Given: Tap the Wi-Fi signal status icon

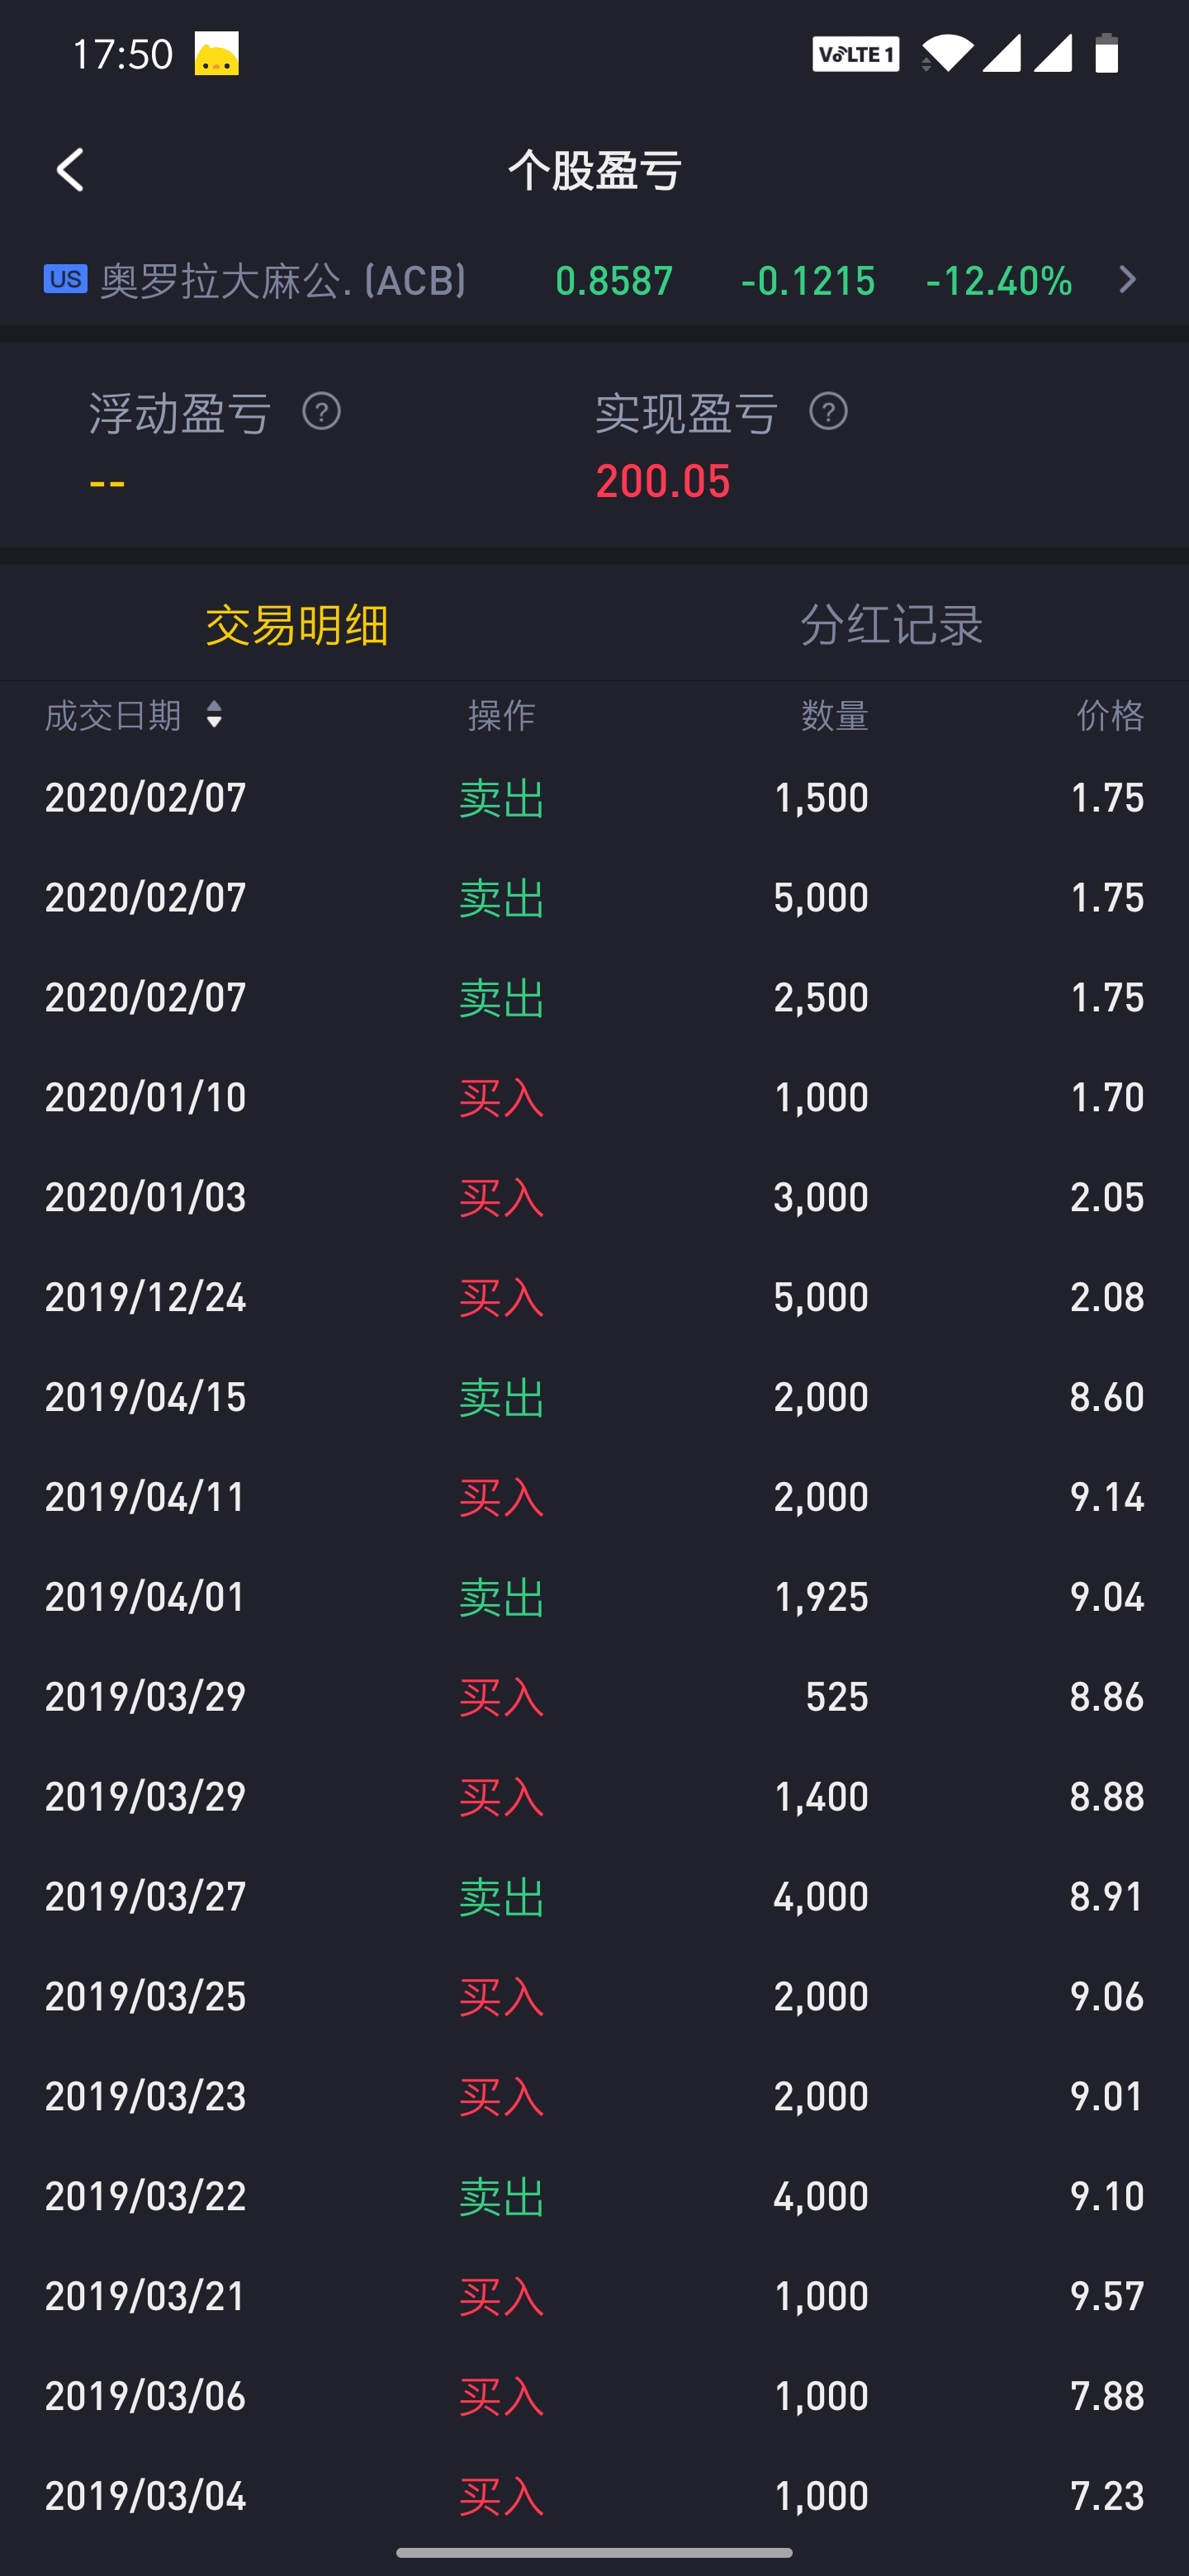Looking at the screenshot, I should point(946,54).
